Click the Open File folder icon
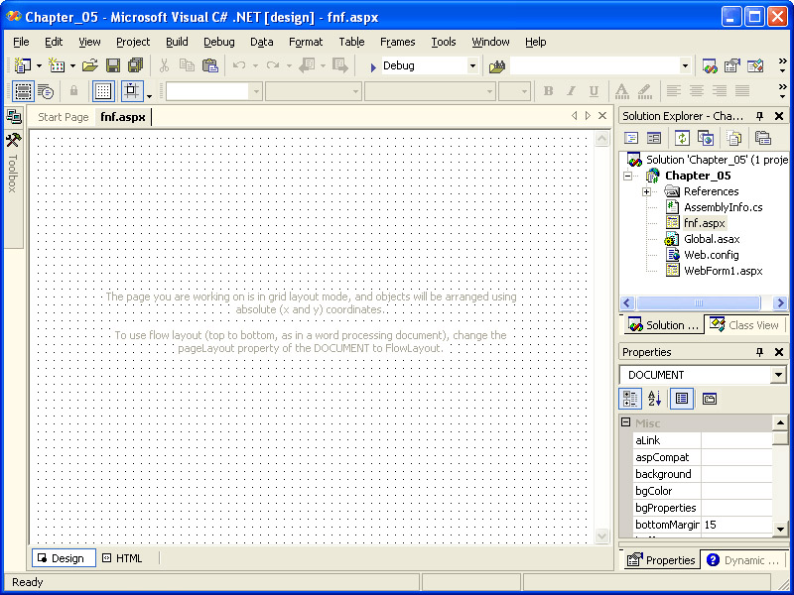Image resolution: width=794 pixels, height=595 pixels. 89,65
